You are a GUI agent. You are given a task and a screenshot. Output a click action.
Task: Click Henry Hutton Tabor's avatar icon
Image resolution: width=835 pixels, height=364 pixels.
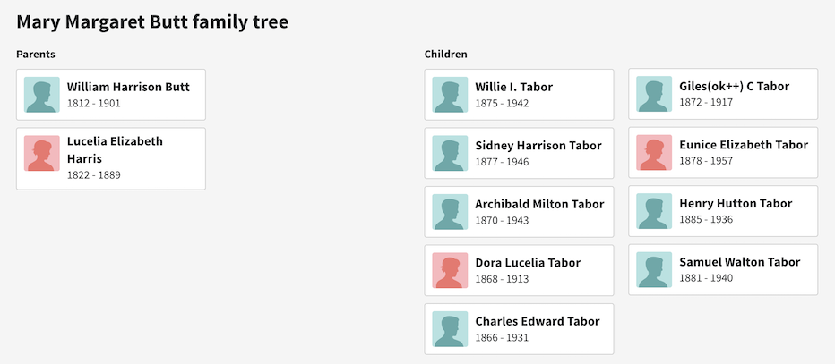point(654,211)
